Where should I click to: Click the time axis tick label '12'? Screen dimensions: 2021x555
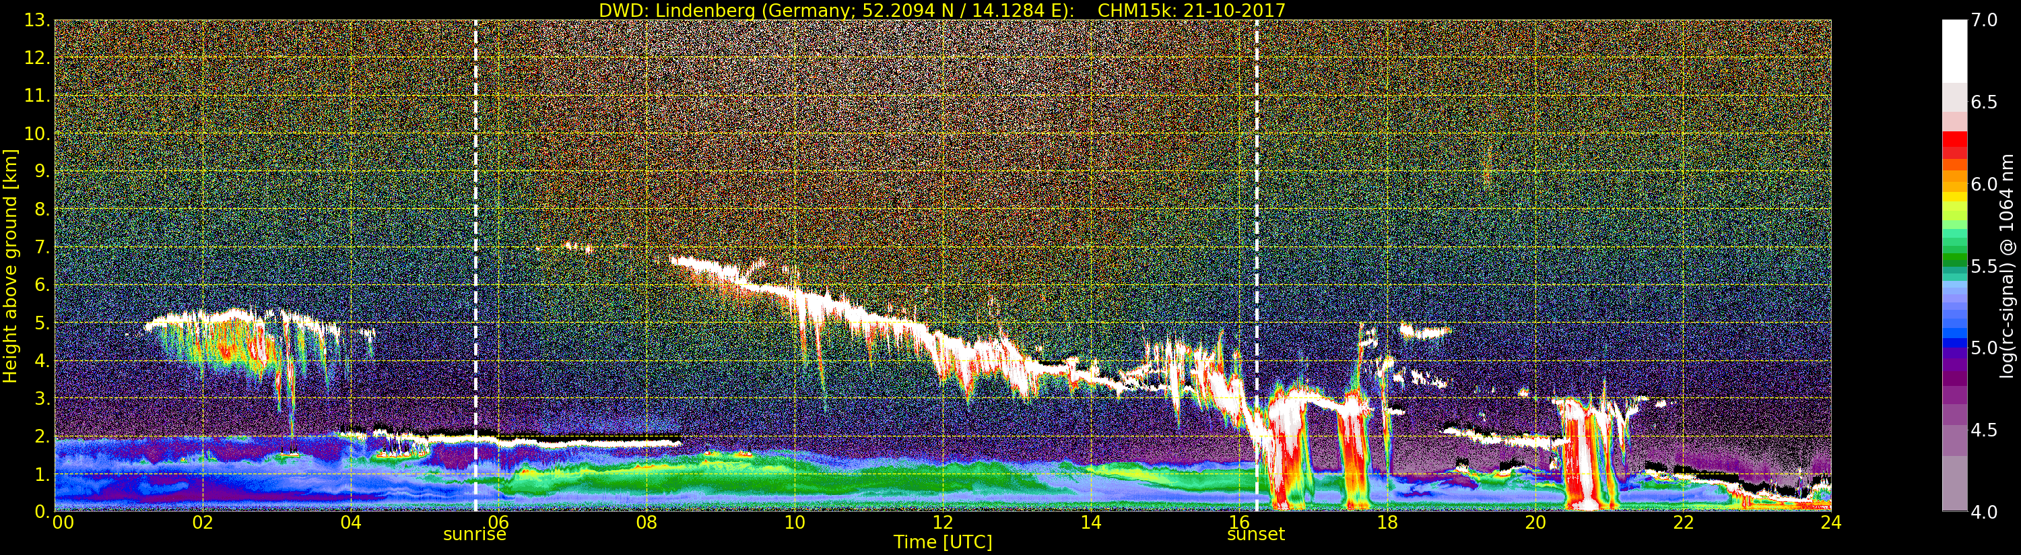tap(943, 523)
